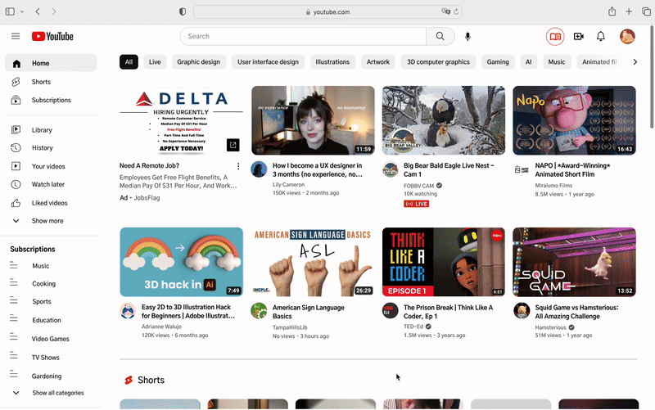The image size is (655, 410).
Task: Click the Create video camera icon
Action: tap(579, 37)
